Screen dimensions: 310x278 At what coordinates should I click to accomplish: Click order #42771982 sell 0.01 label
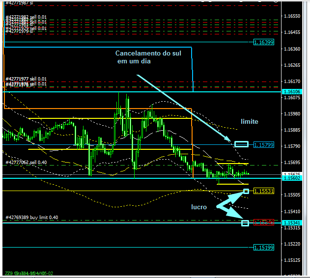[x=26, y=17]
